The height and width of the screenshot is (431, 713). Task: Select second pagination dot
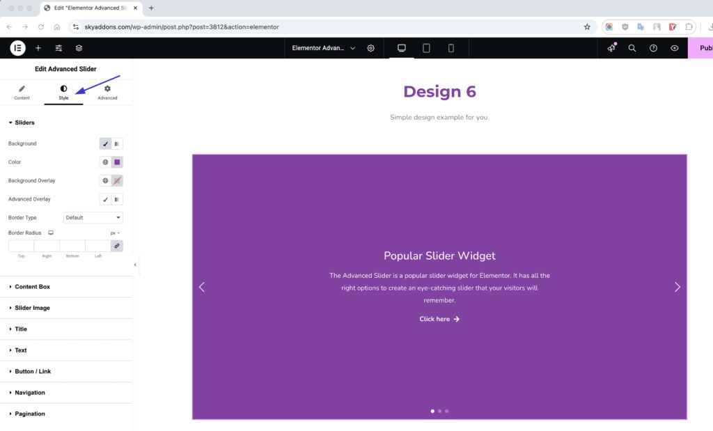(440, 411)
